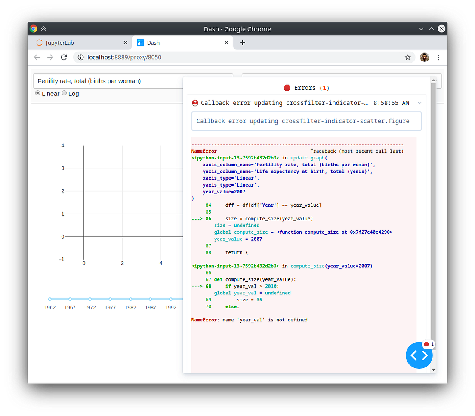Open Chrome's three-dot menu
475x416 pixels.
coord(438,57)
